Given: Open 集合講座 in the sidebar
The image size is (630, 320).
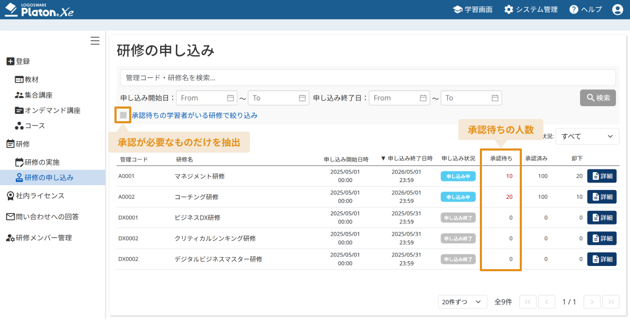Looking at the screenshot, I should point(34,95).
